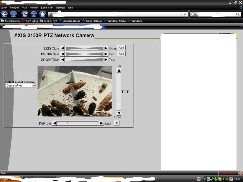The image size is (243, 182).
Task: Click the ZOOM slider bar
Action: coord(84,60)
